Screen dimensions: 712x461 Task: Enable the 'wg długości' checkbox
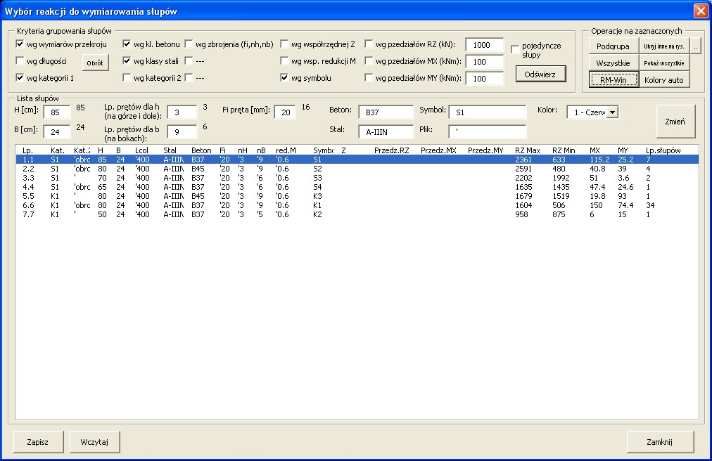(x=20, y=61)
